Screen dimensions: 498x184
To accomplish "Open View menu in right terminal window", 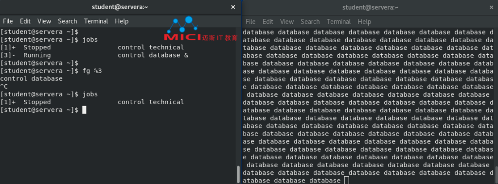I will 287,21.
